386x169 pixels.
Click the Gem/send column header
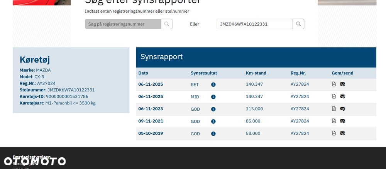[342, 73]
